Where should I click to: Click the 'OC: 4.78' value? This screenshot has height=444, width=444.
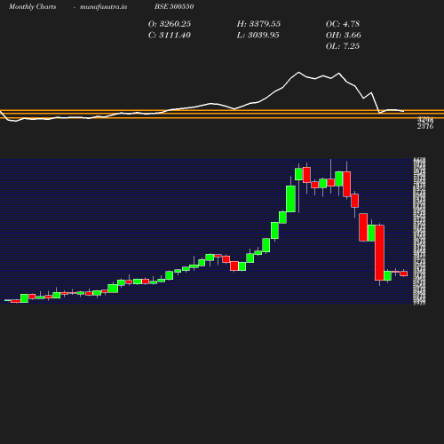point(343,24)
